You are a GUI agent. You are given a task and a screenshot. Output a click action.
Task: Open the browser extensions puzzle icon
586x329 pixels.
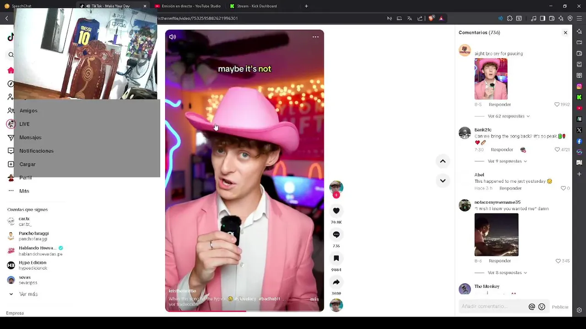coord(510,18)
